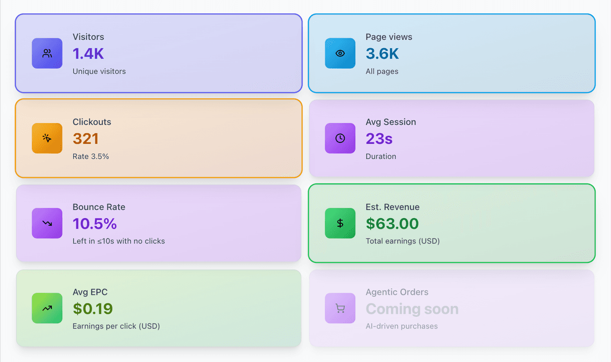Click the Est. Revenue dollar icon
Screen dimensions: 611x362
(x=340, y=223)
